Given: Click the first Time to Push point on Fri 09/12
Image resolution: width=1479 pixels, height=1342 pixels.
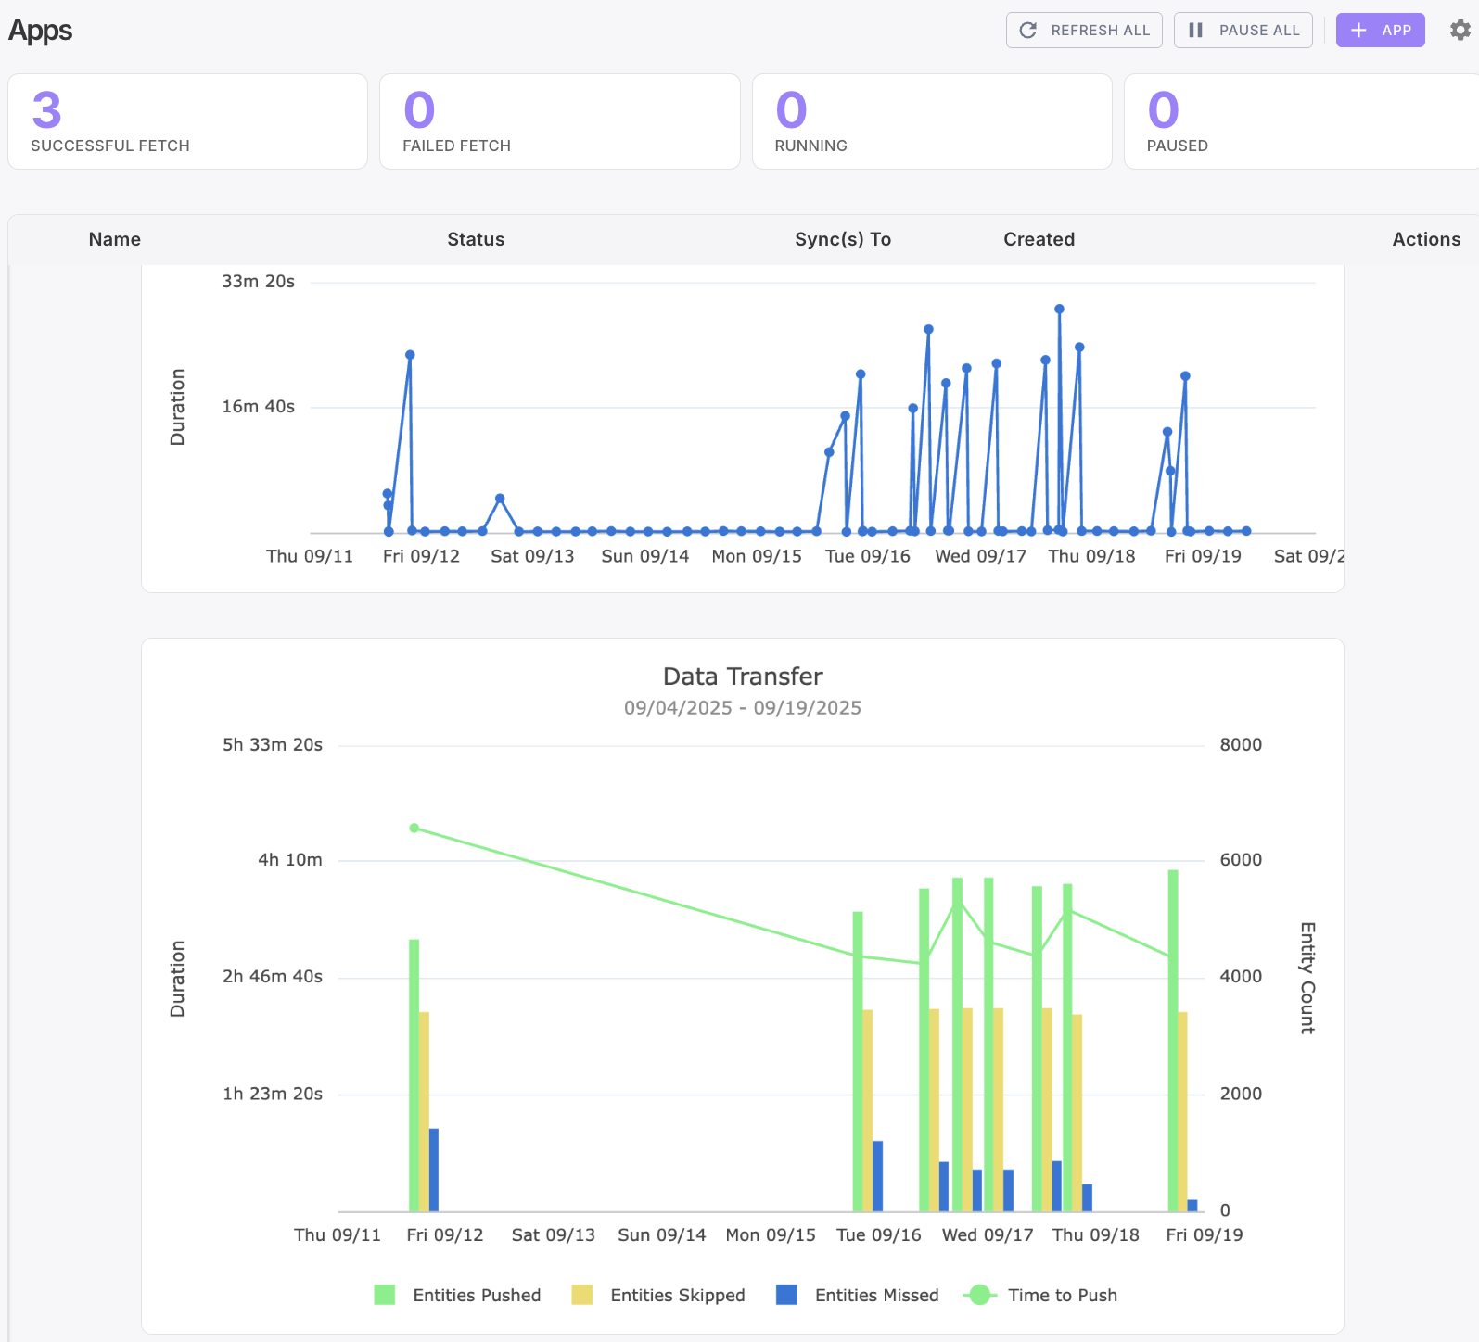Looking at the screenshot, I should 414,828.
